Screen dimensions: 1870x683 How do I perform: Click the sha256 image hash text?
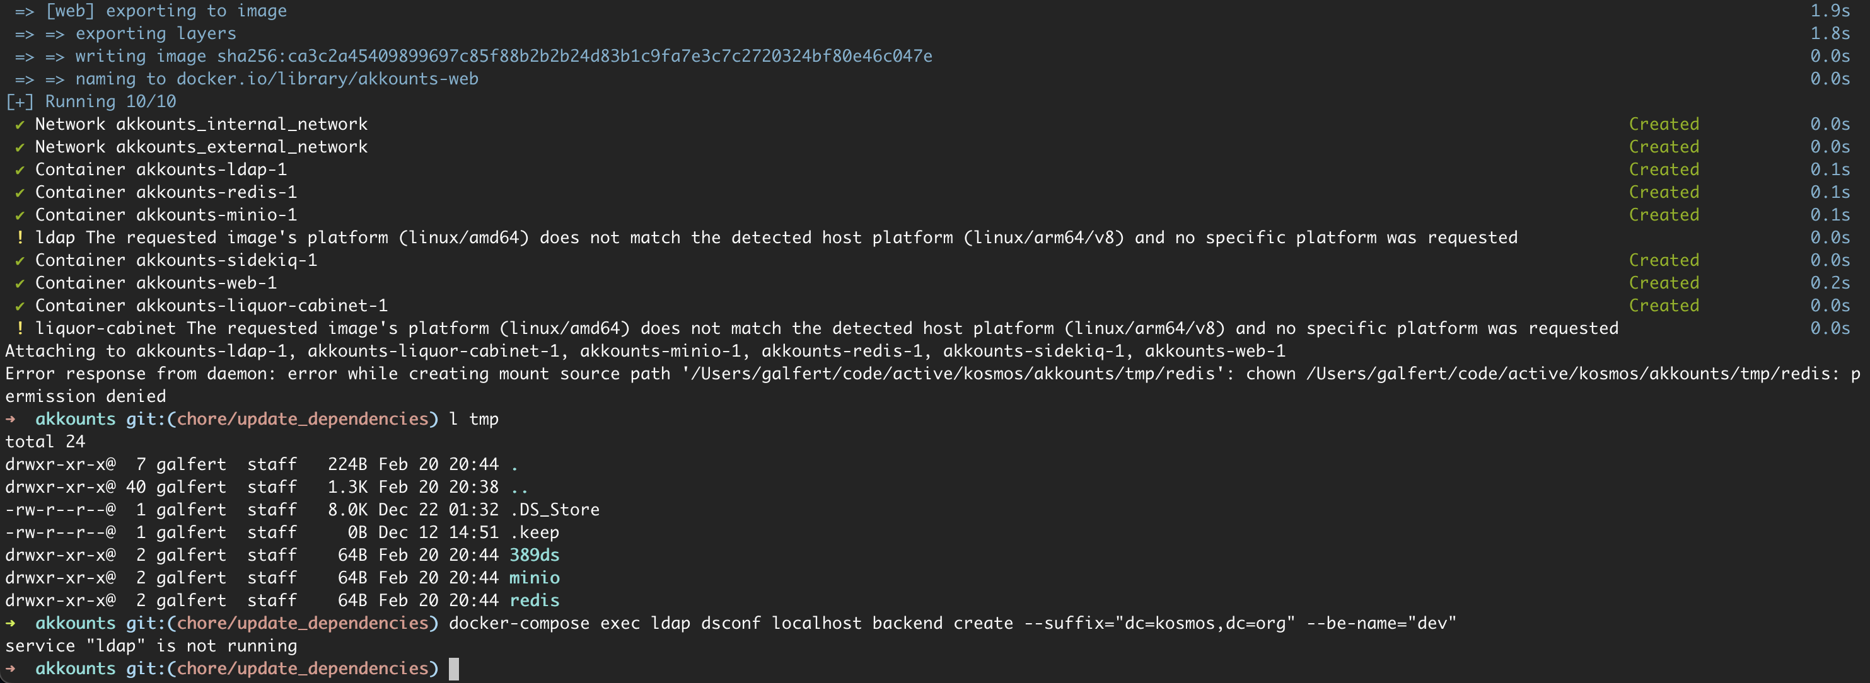574,57
